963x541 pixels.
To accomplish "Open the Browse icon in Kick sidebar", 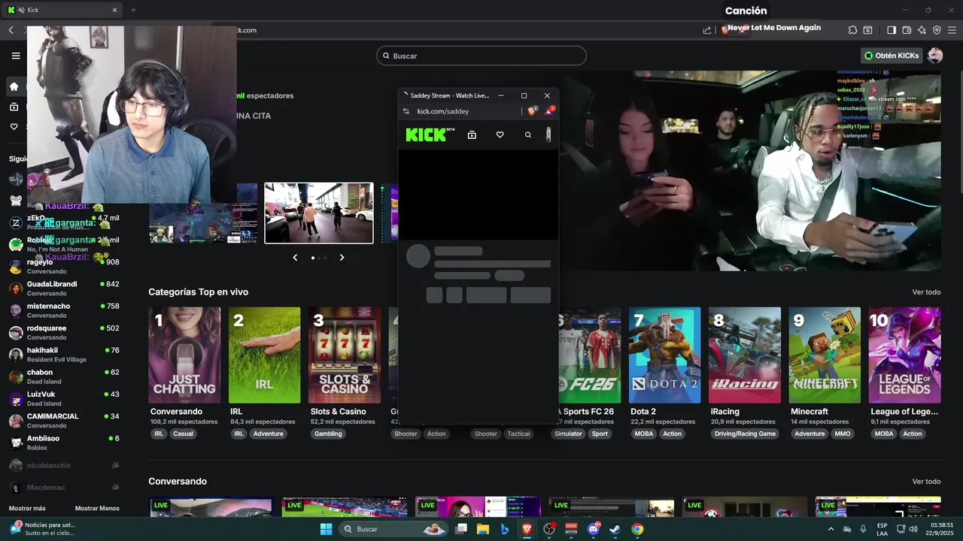I will tap(14, 107).
